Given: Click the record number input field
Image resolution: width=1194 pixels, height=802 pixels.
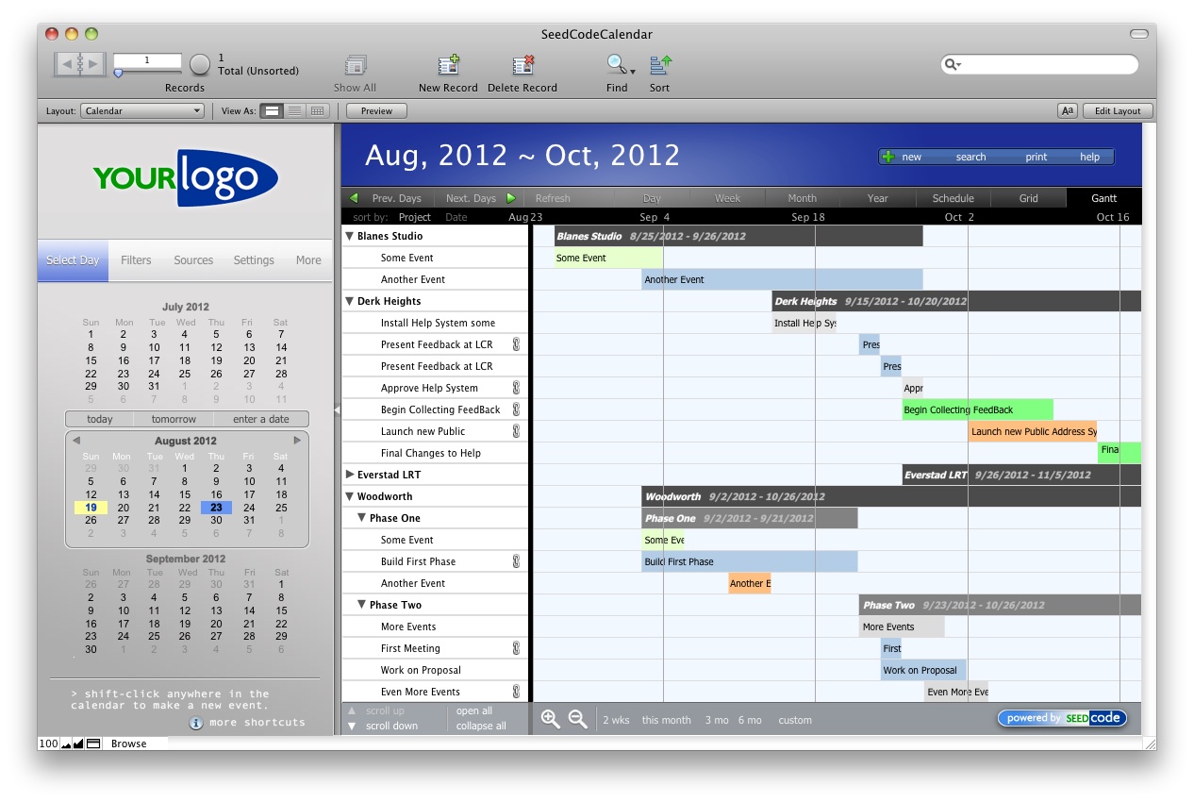Looking at the screenshot, I should tap(147, 60).
